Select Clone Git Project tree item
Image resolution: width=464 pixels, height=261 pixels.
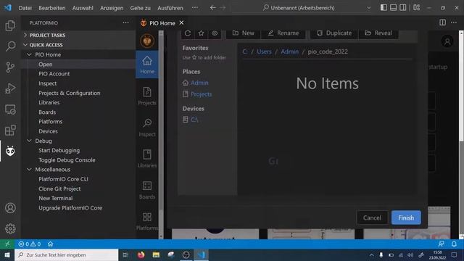point(59,188)
